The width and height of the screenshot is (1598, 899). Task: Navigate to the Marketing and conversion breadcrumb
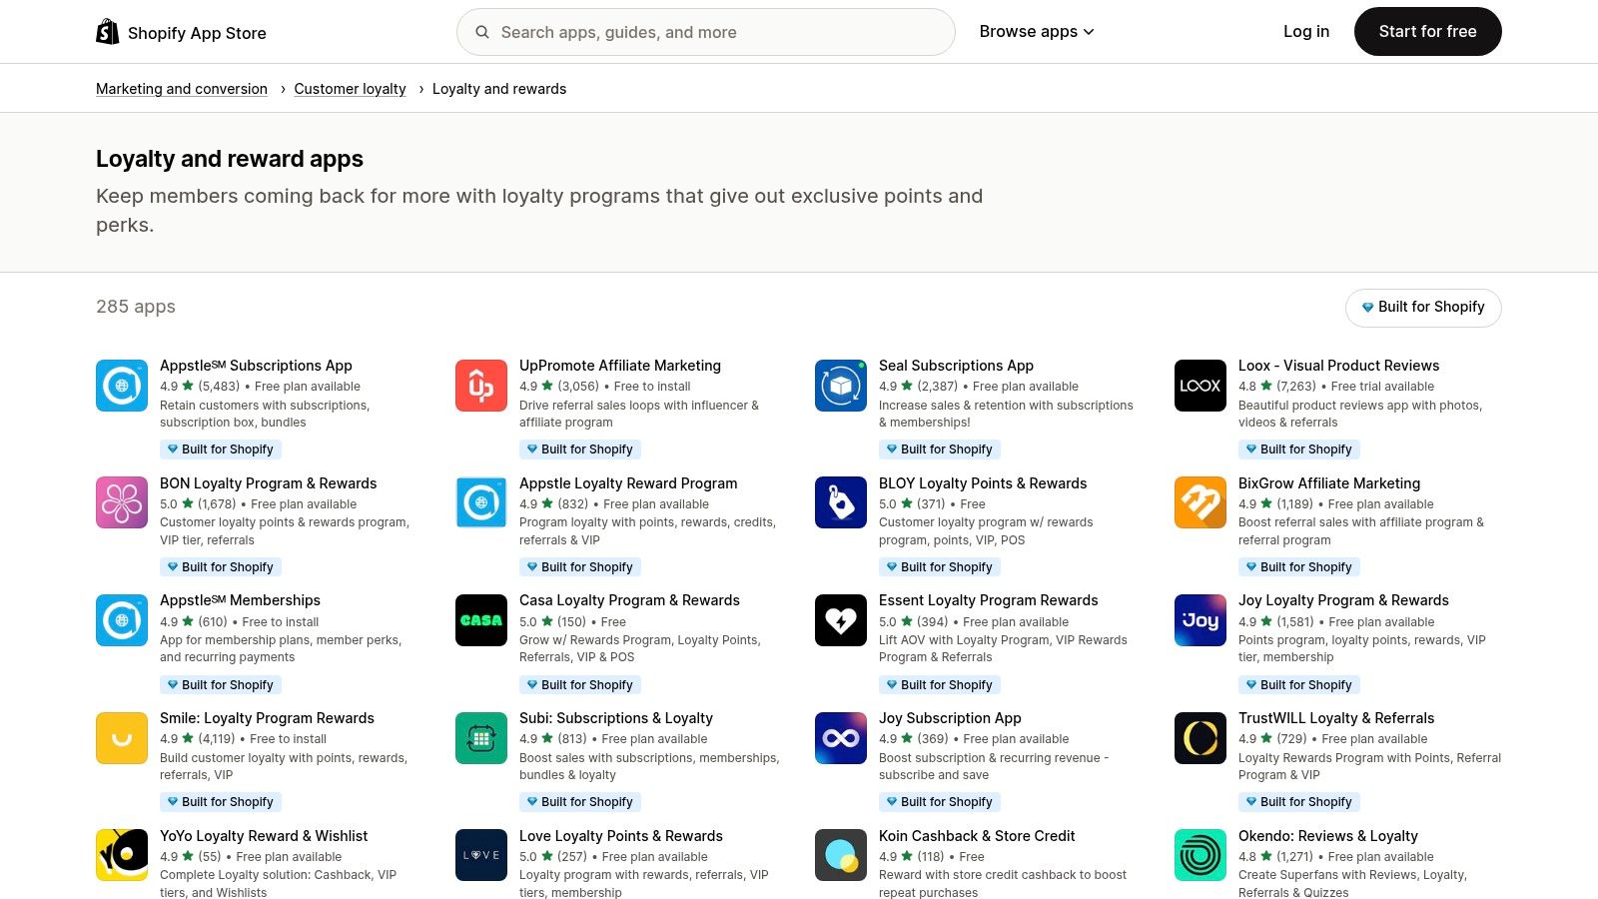coord(181,88)
